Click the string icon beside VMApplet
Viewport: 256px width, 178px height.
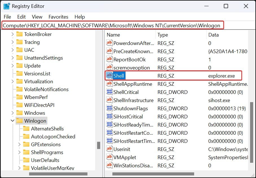[x=109, y=157]
